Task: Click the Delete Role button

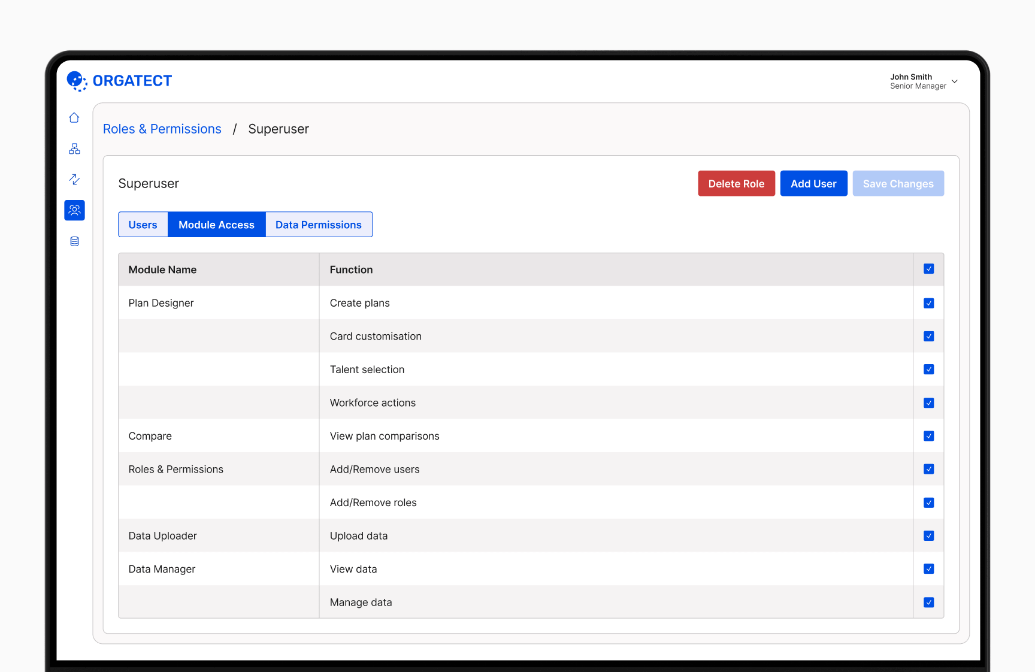Action: pos(737,183)
